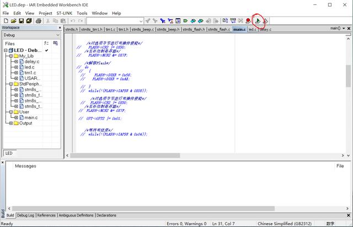The image size is (353, 227).
Task: Click the Print toolbar icon
Action: tap(39, 21)
